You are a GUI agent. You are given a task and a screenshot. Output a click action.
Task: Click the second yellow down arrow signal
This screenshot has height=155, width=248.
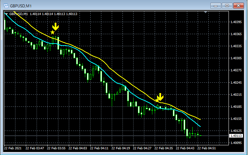160,97
